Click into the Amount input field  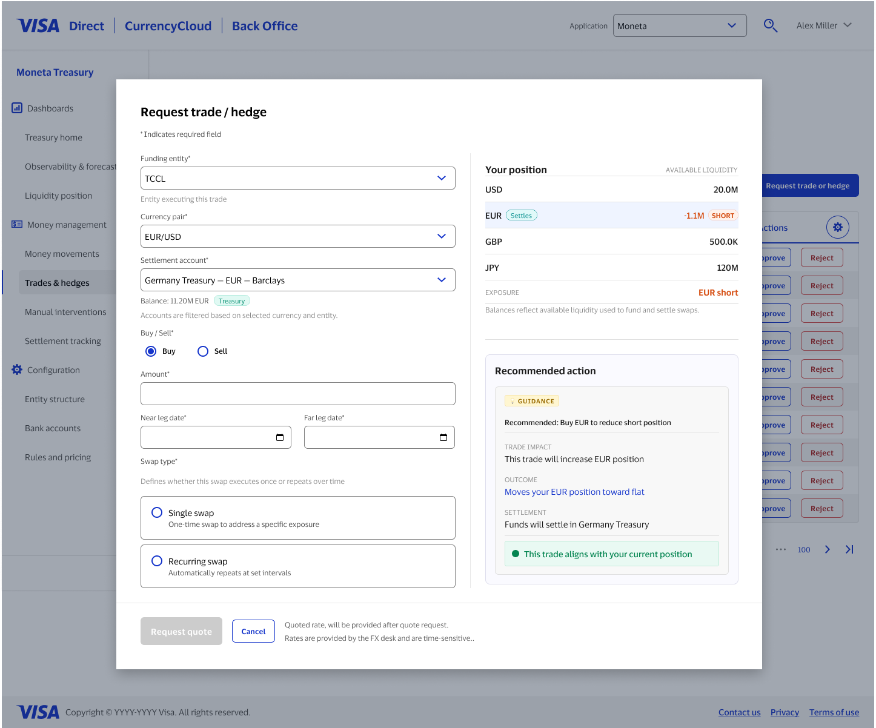298,394
